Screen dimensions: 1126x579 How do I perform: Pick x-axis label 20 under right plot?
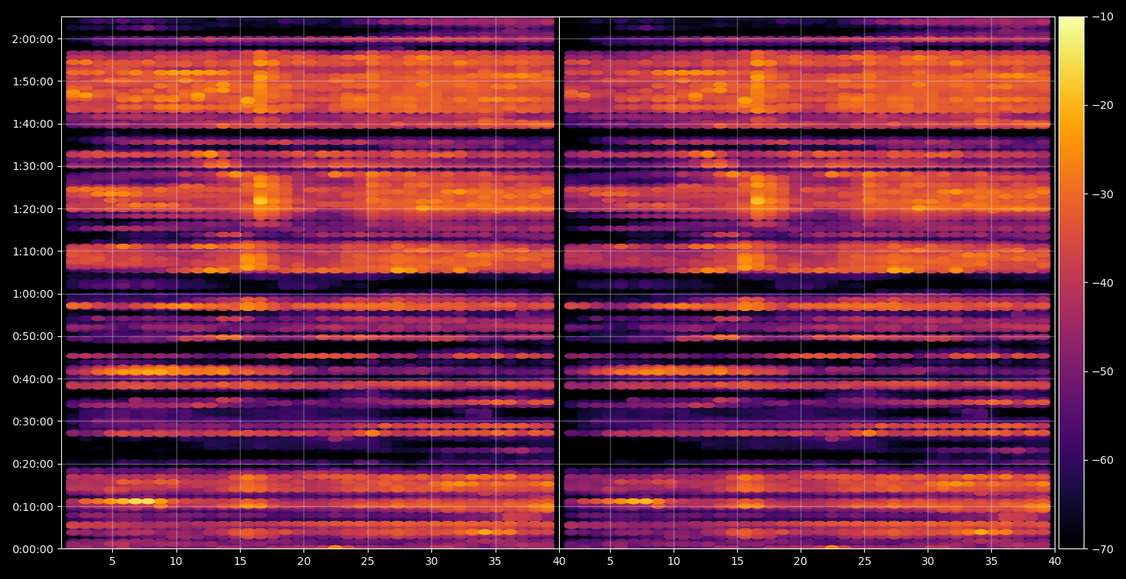(800, 562)
